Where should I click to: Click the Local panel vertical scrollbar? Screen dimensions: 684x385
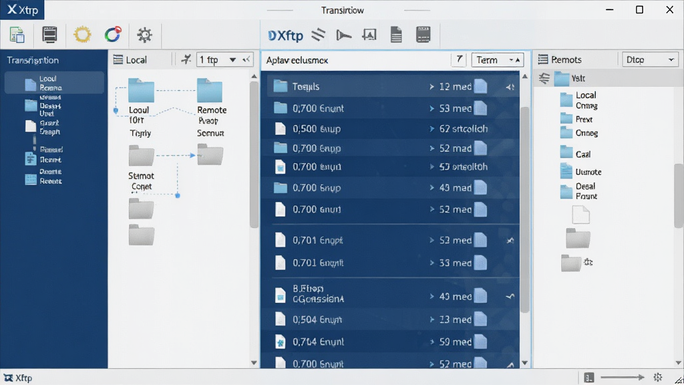pyautogui.click(x=254, y=154)
